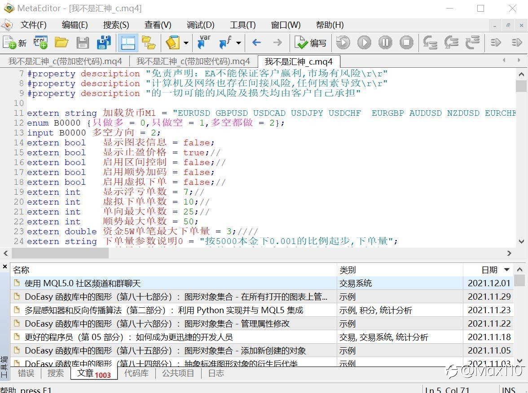Sort articles by the 类别 column header
528x393 pixels.
400,270
